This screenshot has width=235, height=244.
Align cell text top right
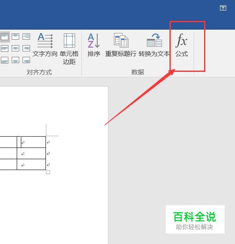click(26, 37)
